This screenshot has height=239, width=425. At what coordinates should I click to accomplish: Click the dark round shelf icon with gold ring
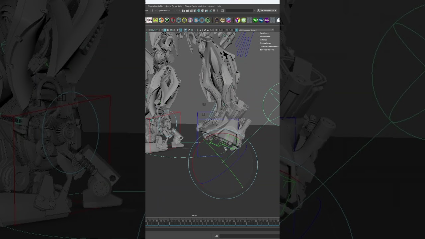tap(217, 20)
